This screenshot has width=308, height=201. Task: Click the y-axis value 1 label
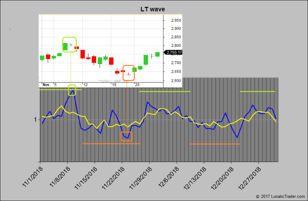pyautogui.click(x=36, y=120)
